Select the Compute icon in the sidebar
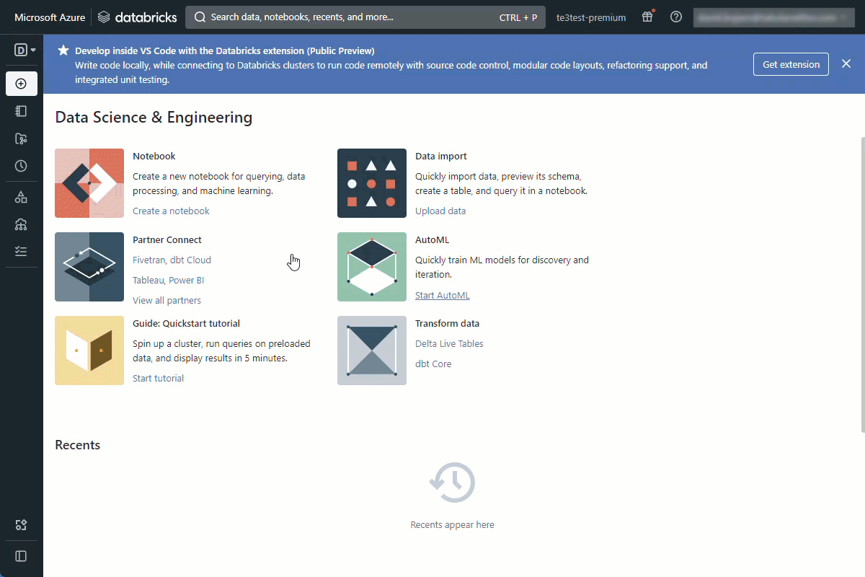Viewport: 865px width, 577px height. pyautogui.click(x=22, y=224)
